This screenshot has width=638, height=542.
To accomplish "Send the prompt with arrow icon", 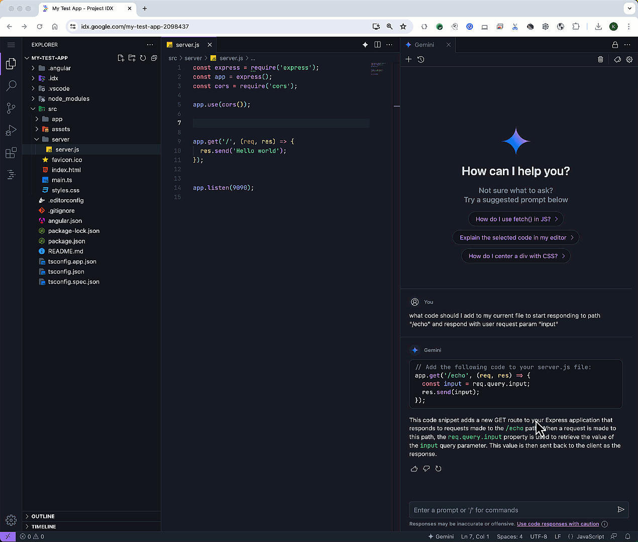I will click(x=621, y=509).
